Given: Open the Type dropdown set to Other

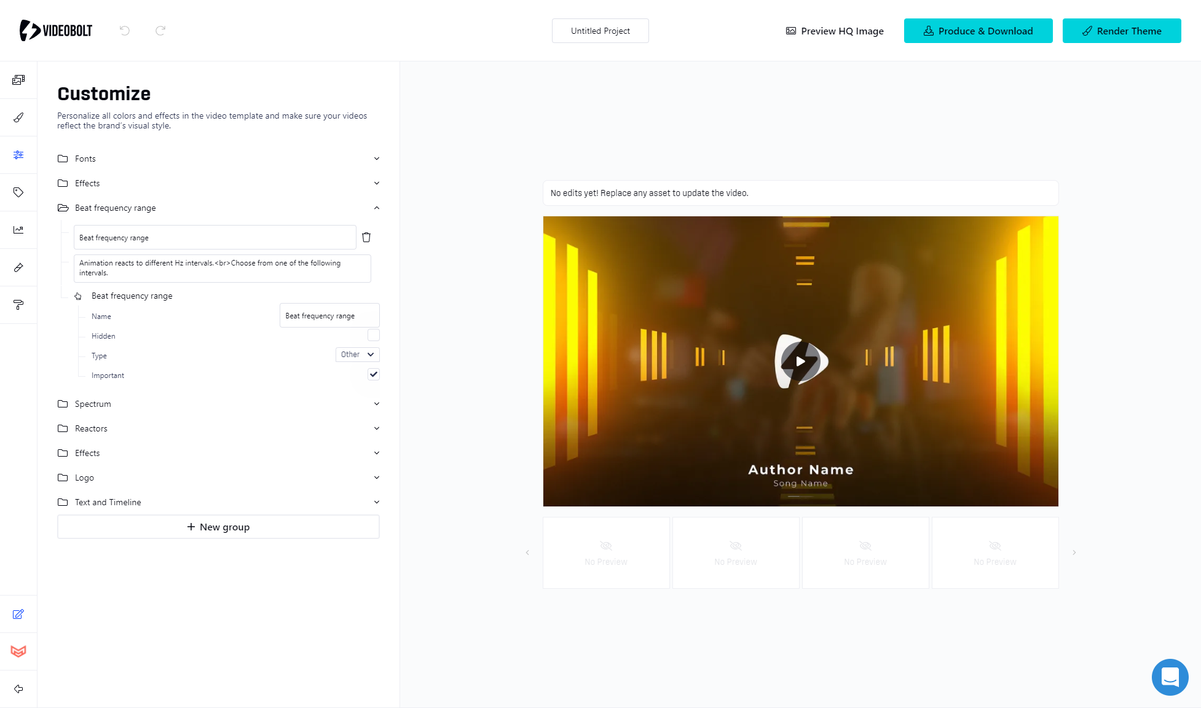Looking at the screenshot, I should point(357,355).
